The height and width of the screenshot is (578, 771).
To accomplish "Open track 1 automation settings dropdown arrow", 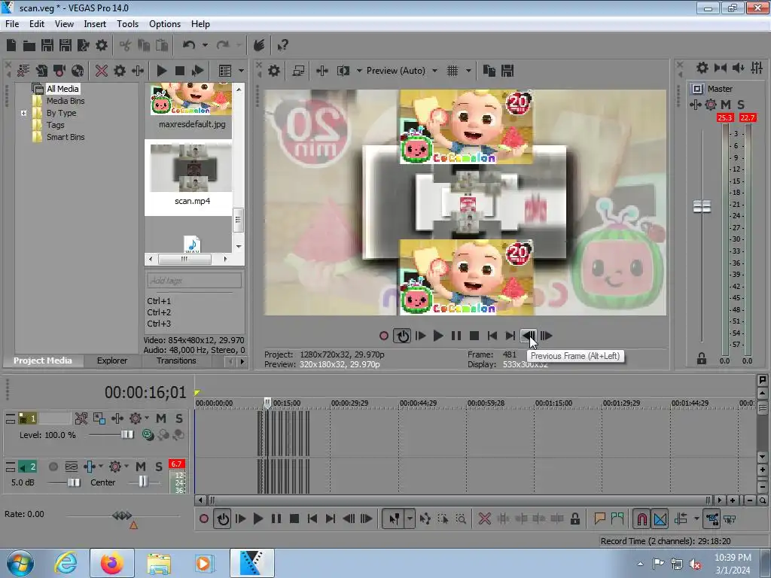I will click(146, 418).
